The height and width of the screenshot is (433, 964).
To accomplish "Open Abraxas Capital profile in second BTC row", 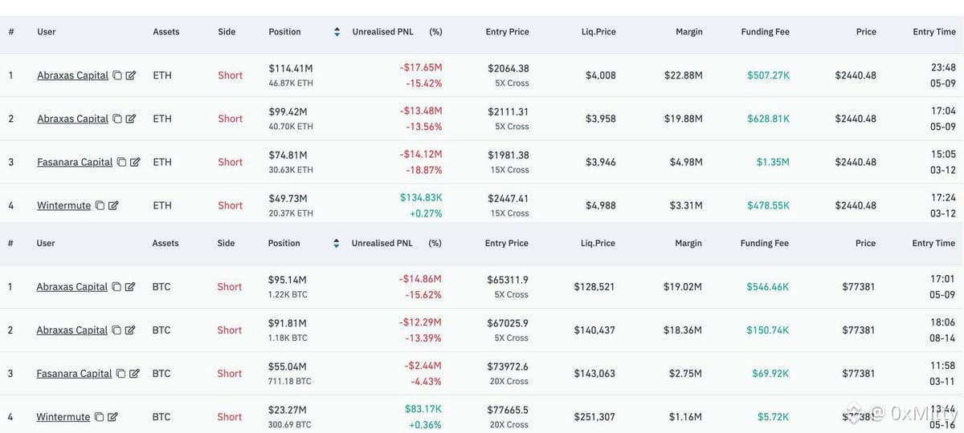I will coord(71,330).
